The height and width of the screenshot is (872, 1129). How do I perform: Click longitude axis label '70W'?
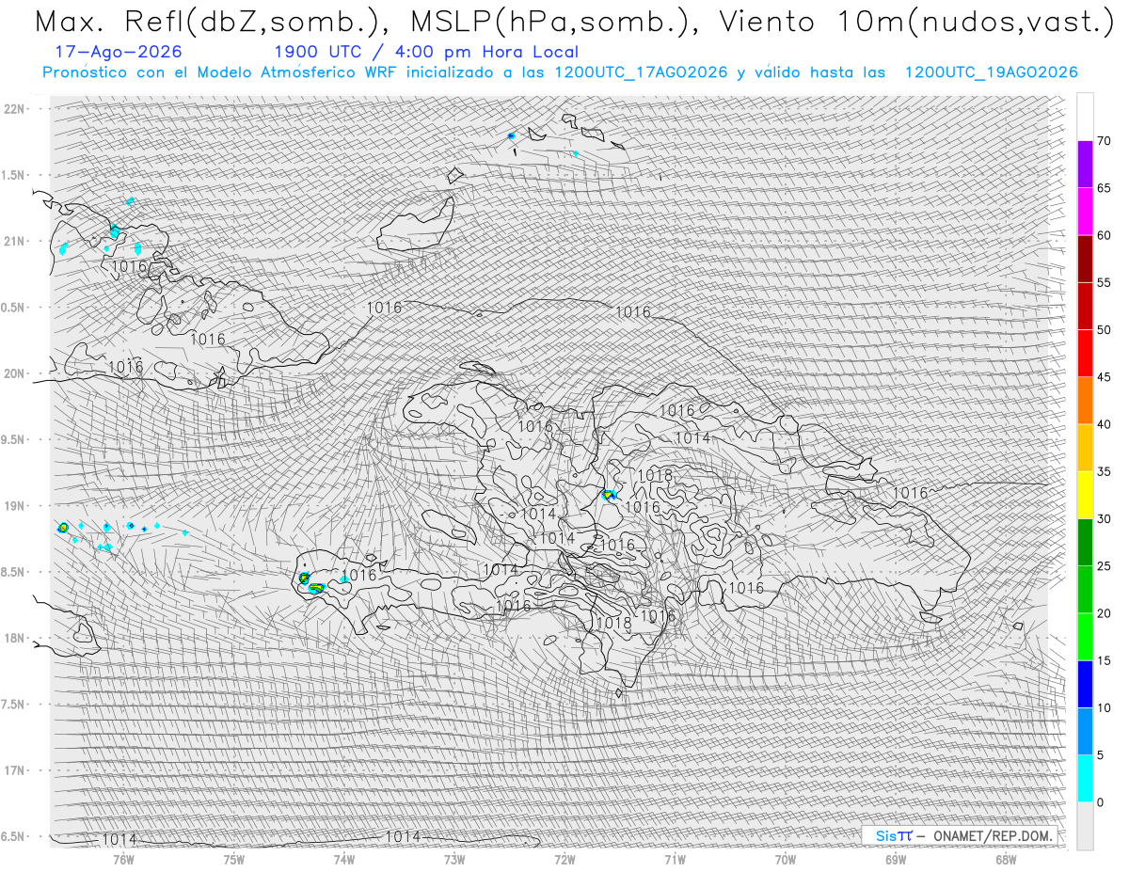[786, 858]
